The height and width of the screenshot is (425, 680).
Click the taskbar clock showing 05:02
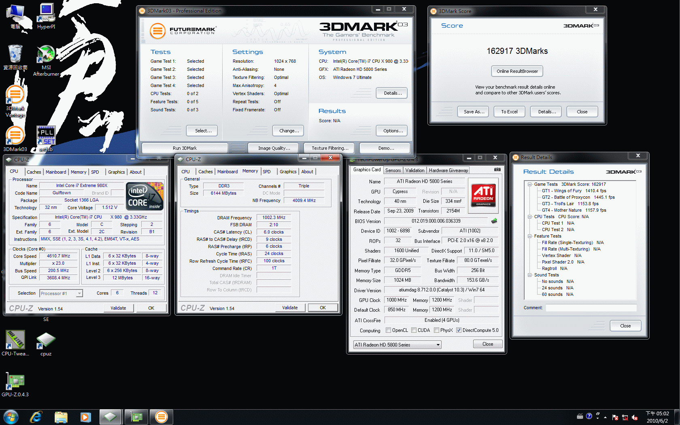(x=657, y=417)
